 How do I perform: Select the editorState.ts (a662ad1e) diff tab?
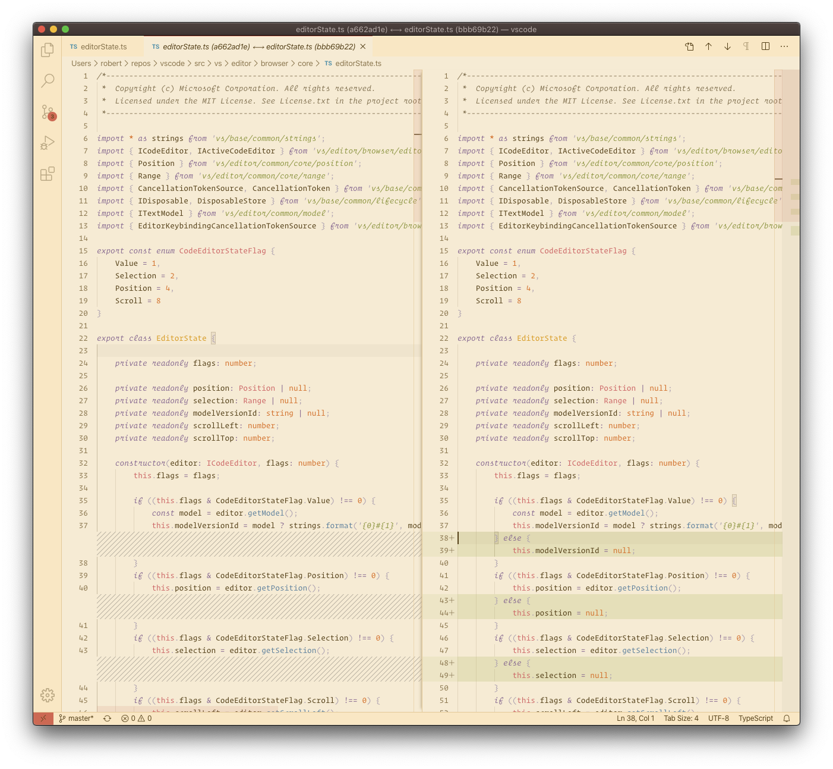tap(258, 46)
